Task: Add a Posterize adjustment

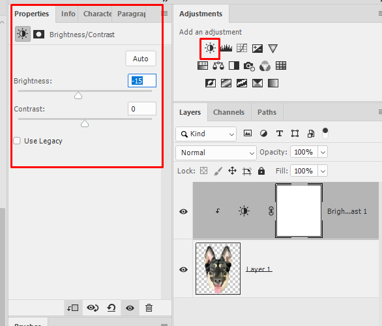Action: point(226,83)
